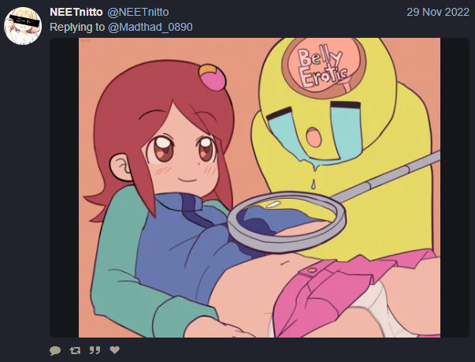Like the tweet with the heart icon
The width and height of the screenshot is (475, 362).
(x=114, y=350)
